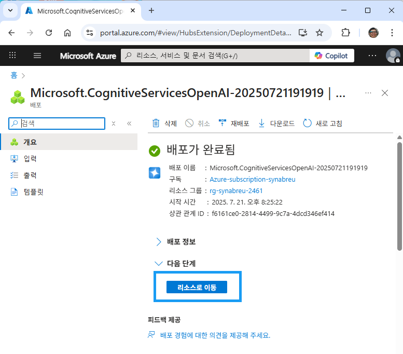Viewport: 403px width, 354px height.
Task: Click the correlation ID f6161ce0 text
Action: (273, 213)
